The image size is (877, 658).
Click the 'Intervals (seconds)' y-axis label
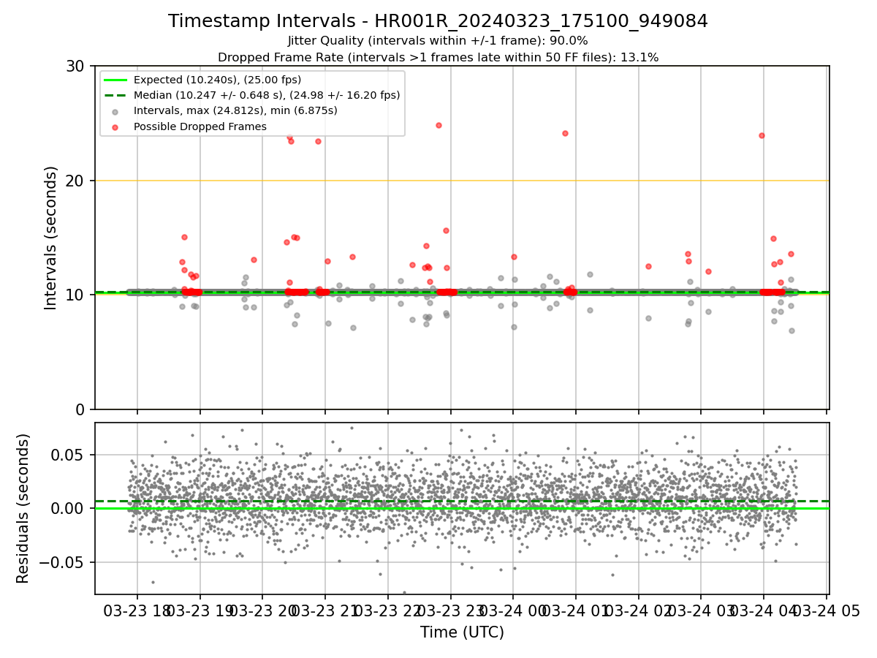51,238
